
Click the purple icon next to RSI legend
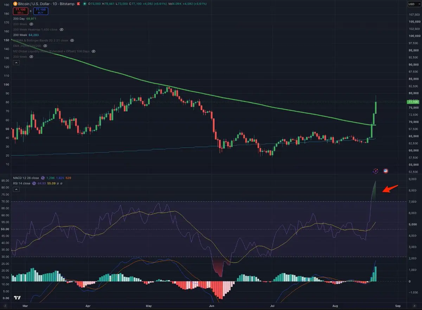pos(34,183)
